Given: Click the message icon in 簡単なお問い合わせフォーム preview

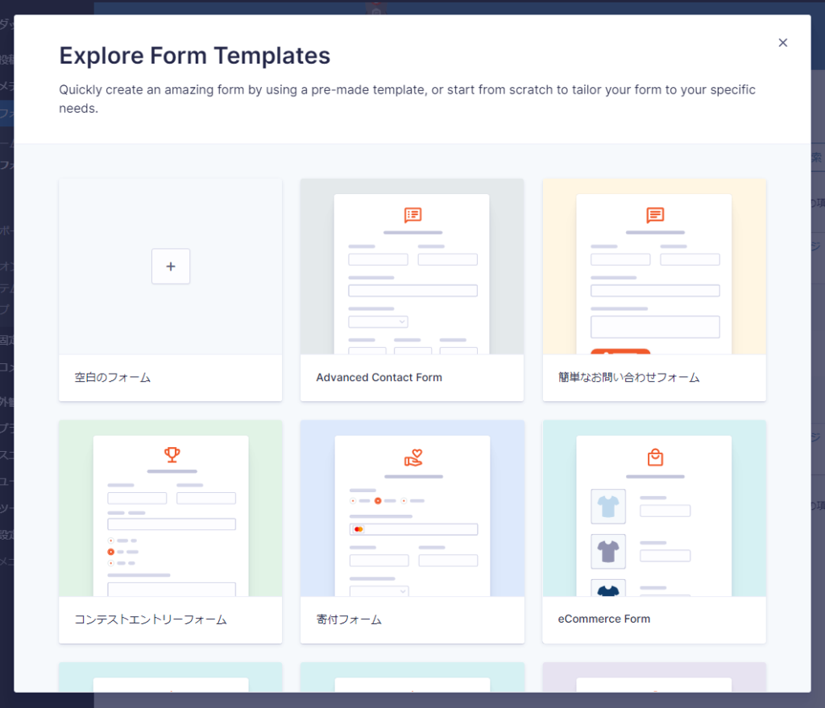Looking at the screenshot, I should point(655,215).
